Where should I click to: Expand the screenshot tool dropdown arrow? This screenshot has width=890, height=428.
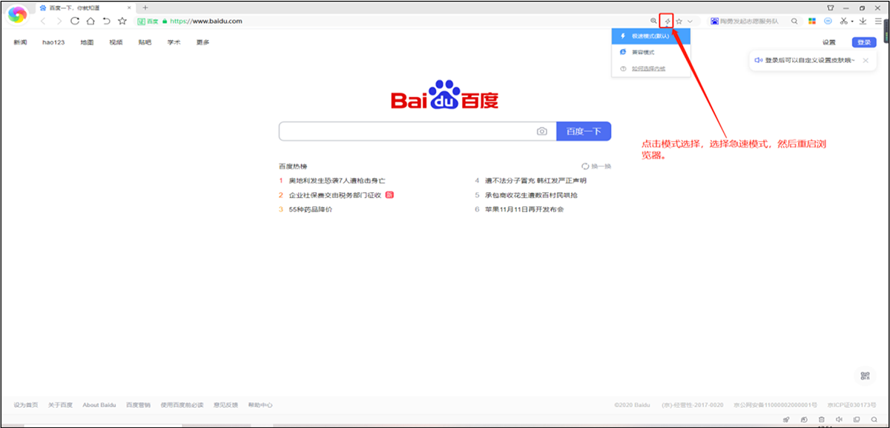point(852,22)
